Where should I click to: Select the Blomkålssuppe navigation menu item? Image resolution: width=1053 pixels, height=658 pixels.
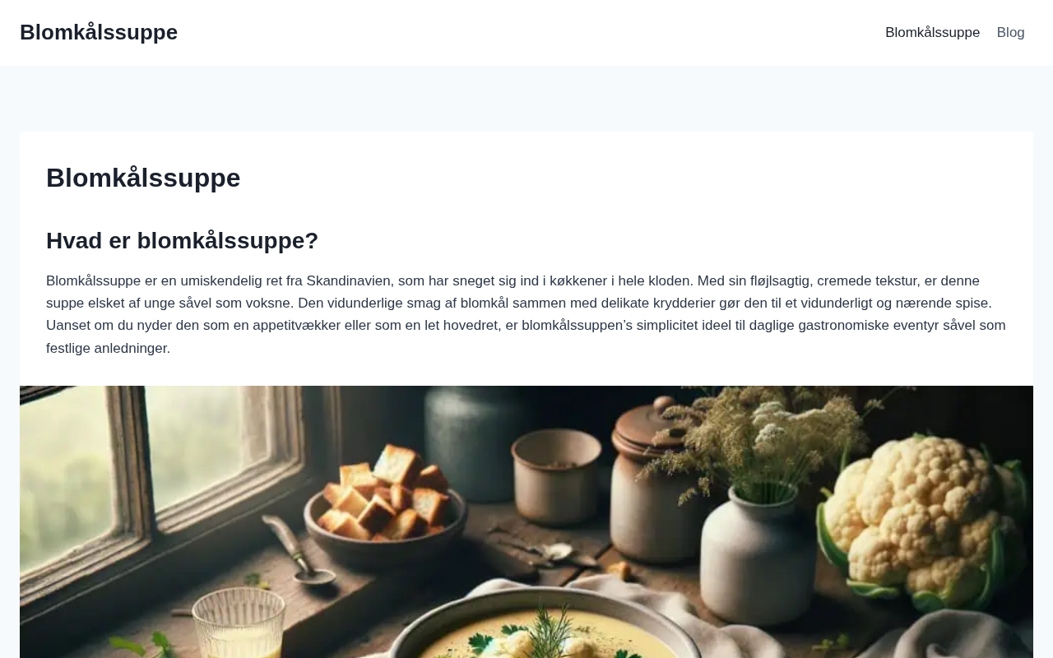click(932, 33)
